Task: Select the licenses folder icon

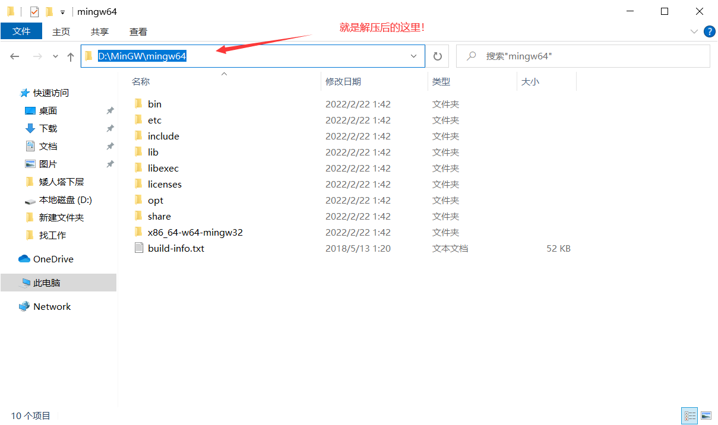Action: 138,184
